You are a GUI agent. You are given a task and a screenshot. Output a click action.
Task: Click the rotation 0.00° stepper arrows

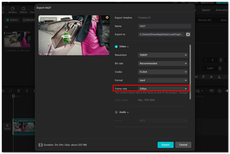(x=220, y=68)
